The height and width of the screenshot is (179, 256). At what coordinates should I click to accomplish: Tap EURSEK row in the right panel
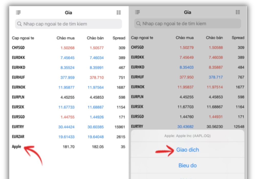[188, 107]
